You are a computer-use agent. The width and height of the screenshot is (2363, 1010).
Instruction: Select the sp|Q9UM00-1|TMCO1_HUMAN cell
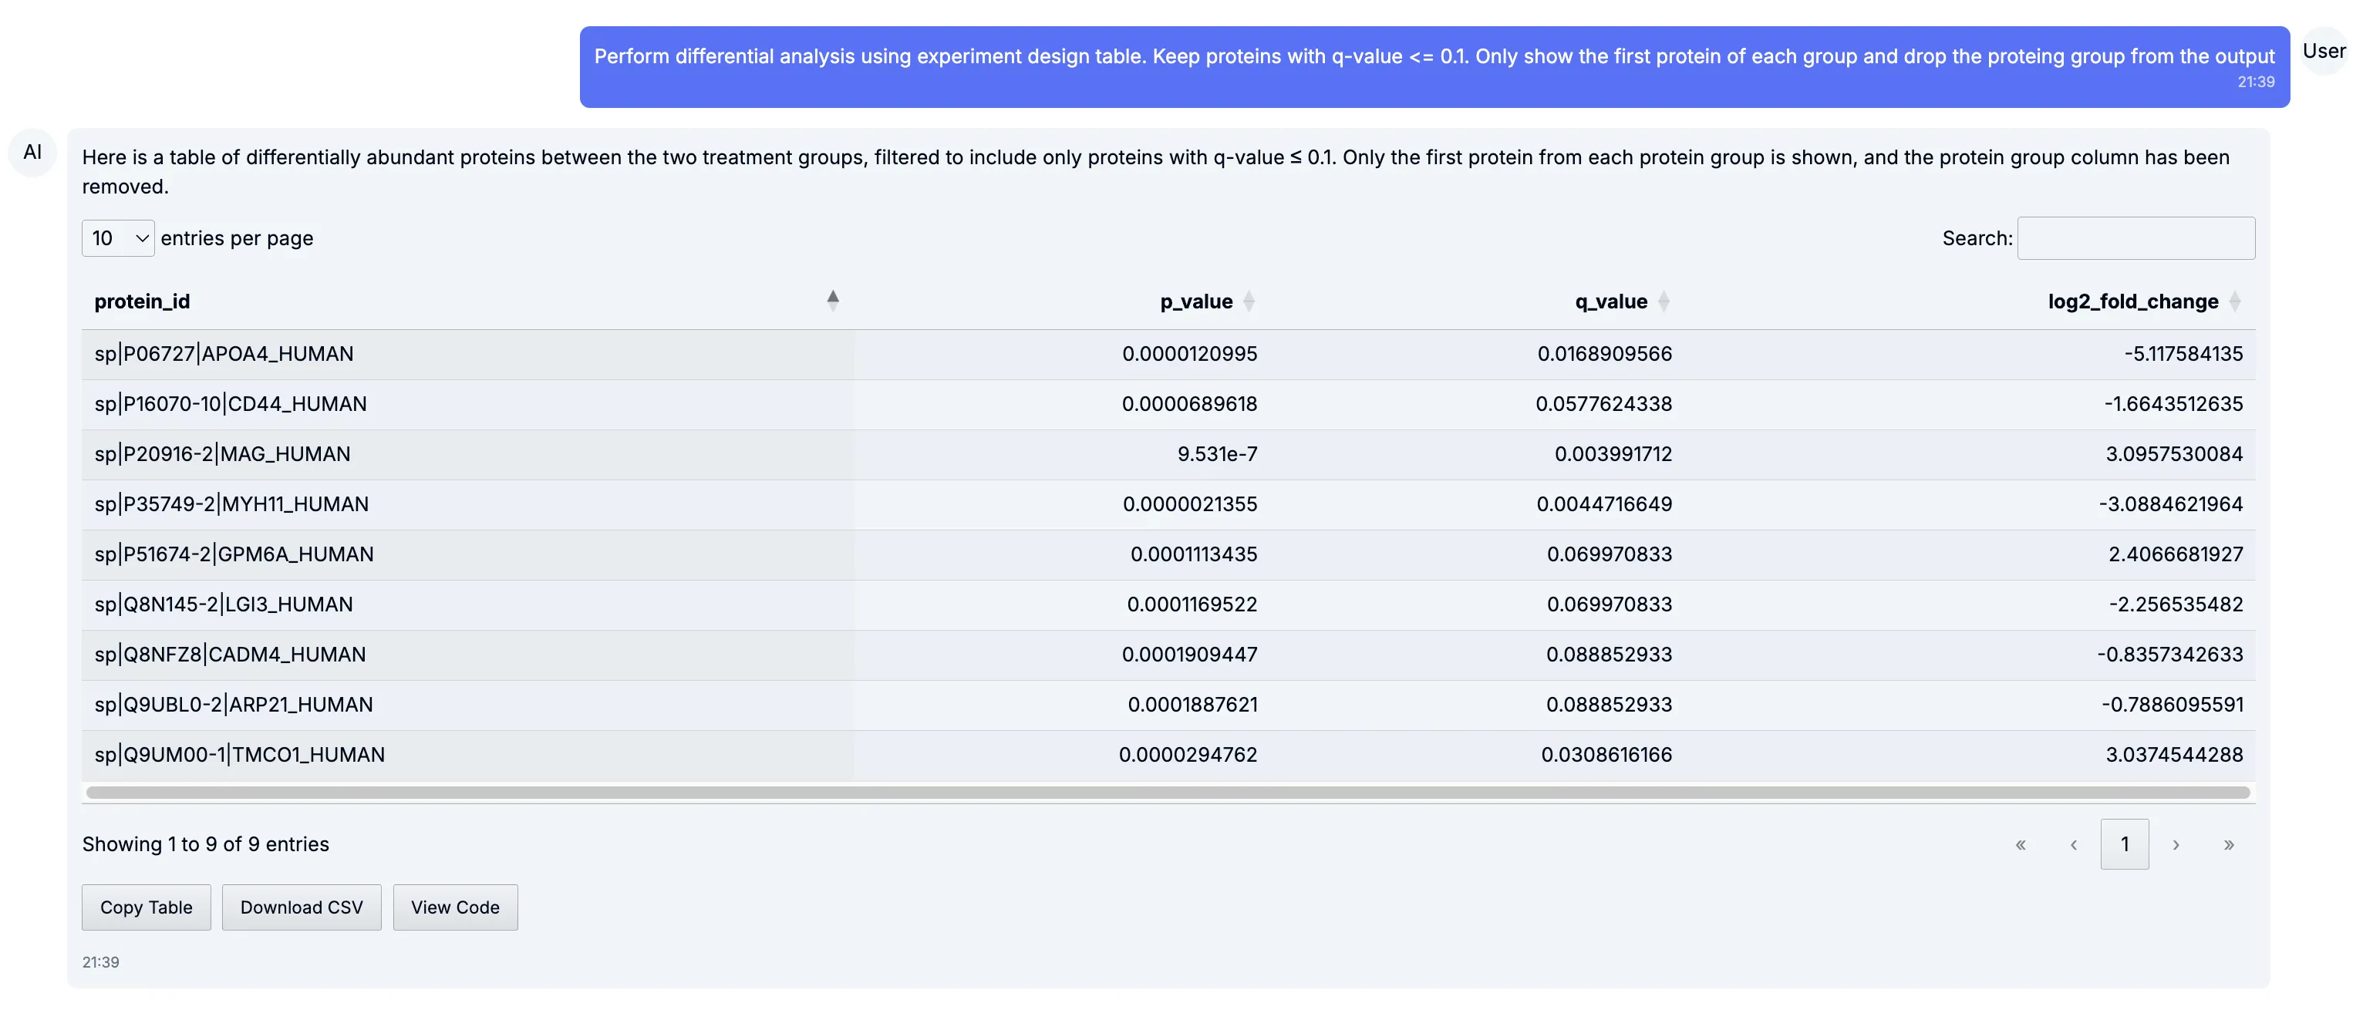coord(468,755)
